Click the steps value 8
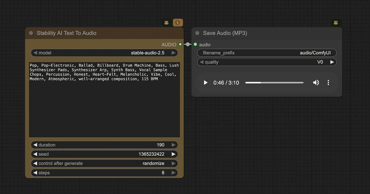Screen dimensions: 370x194 point(163,173)
